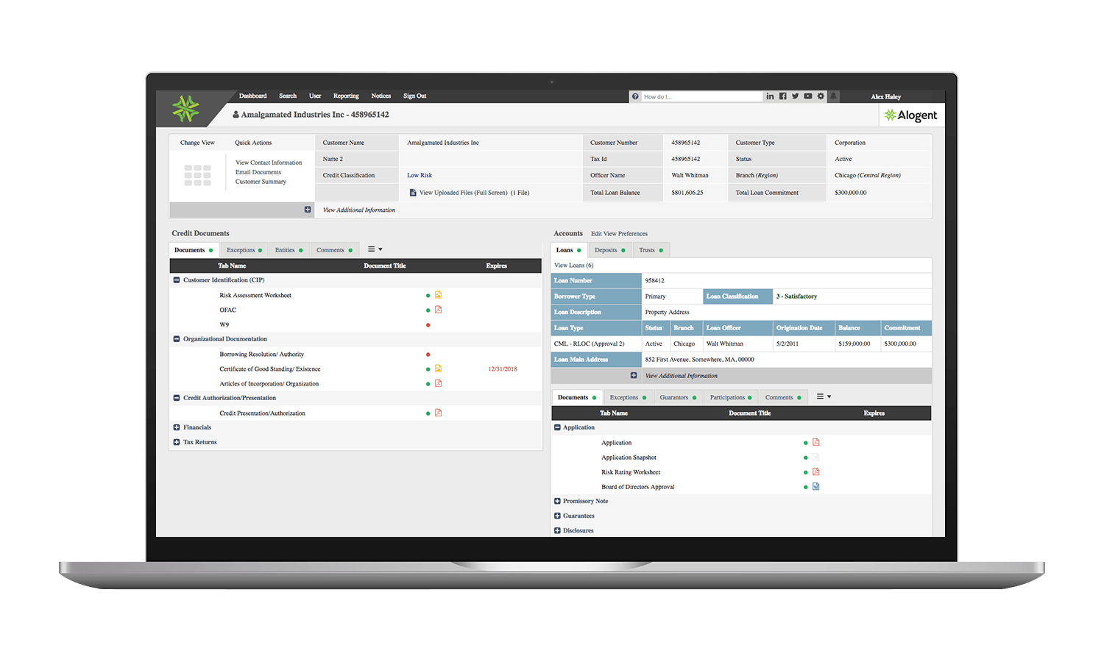
Task: Switch to the Deposits accounts tab
Action: [x=606, y=250]
